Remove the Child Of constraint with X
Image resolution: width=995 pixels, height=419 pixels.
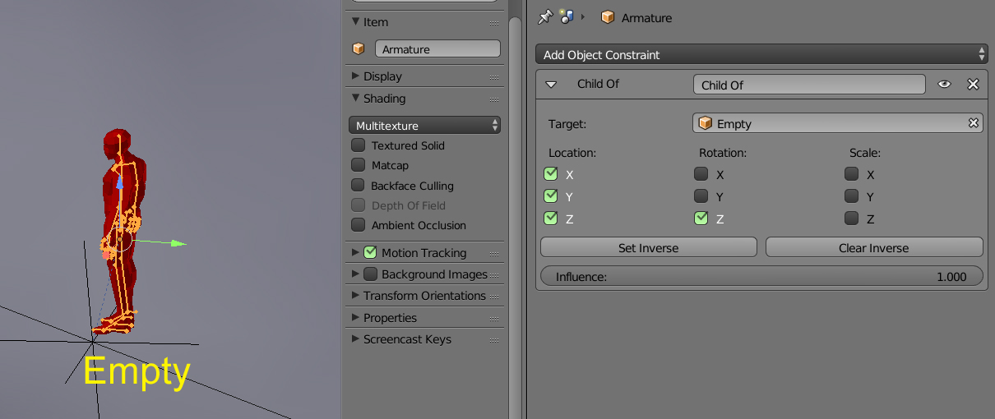pos(973,85)
